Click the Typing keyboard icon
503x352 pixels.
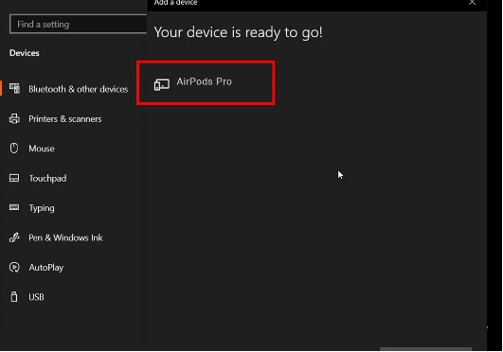point(14,207)
